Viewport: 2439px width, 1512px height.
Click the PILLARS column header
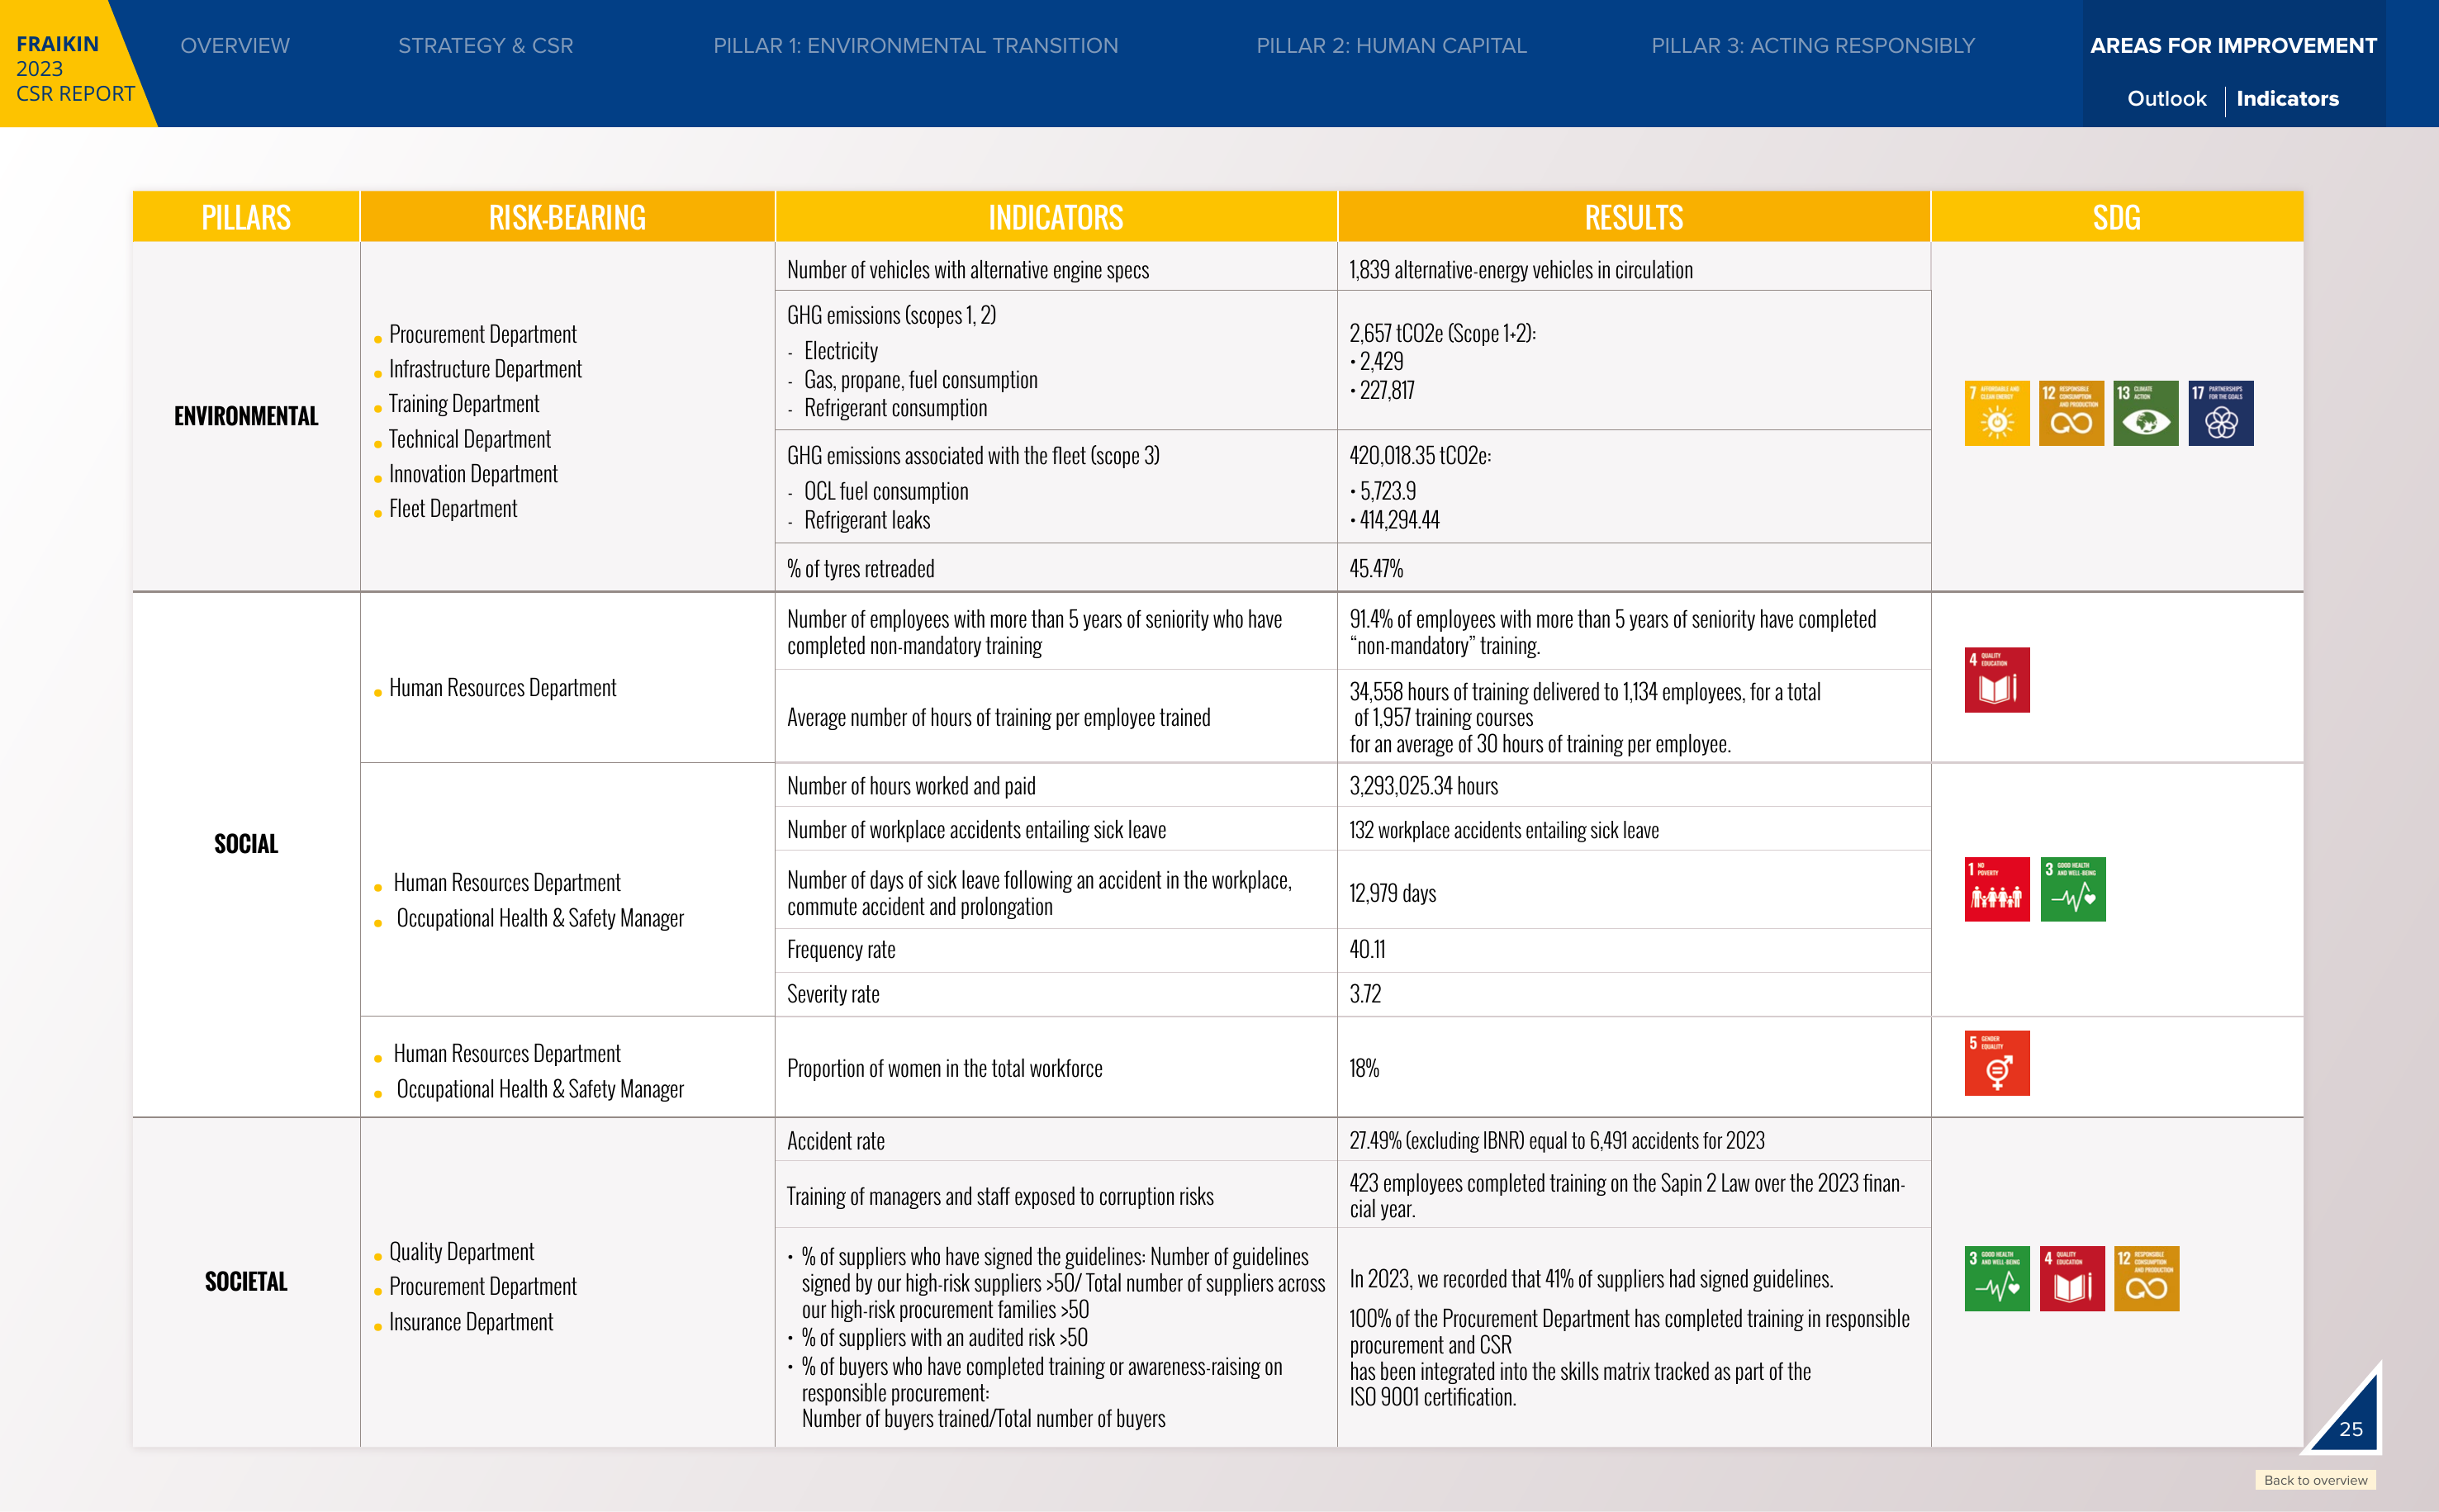coord(246,217)
